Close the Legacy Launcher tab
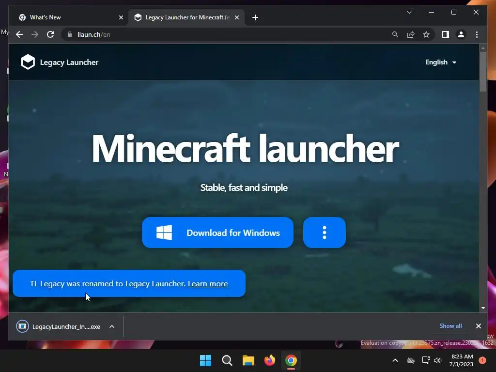496x372 pixels. coord(236,17)
